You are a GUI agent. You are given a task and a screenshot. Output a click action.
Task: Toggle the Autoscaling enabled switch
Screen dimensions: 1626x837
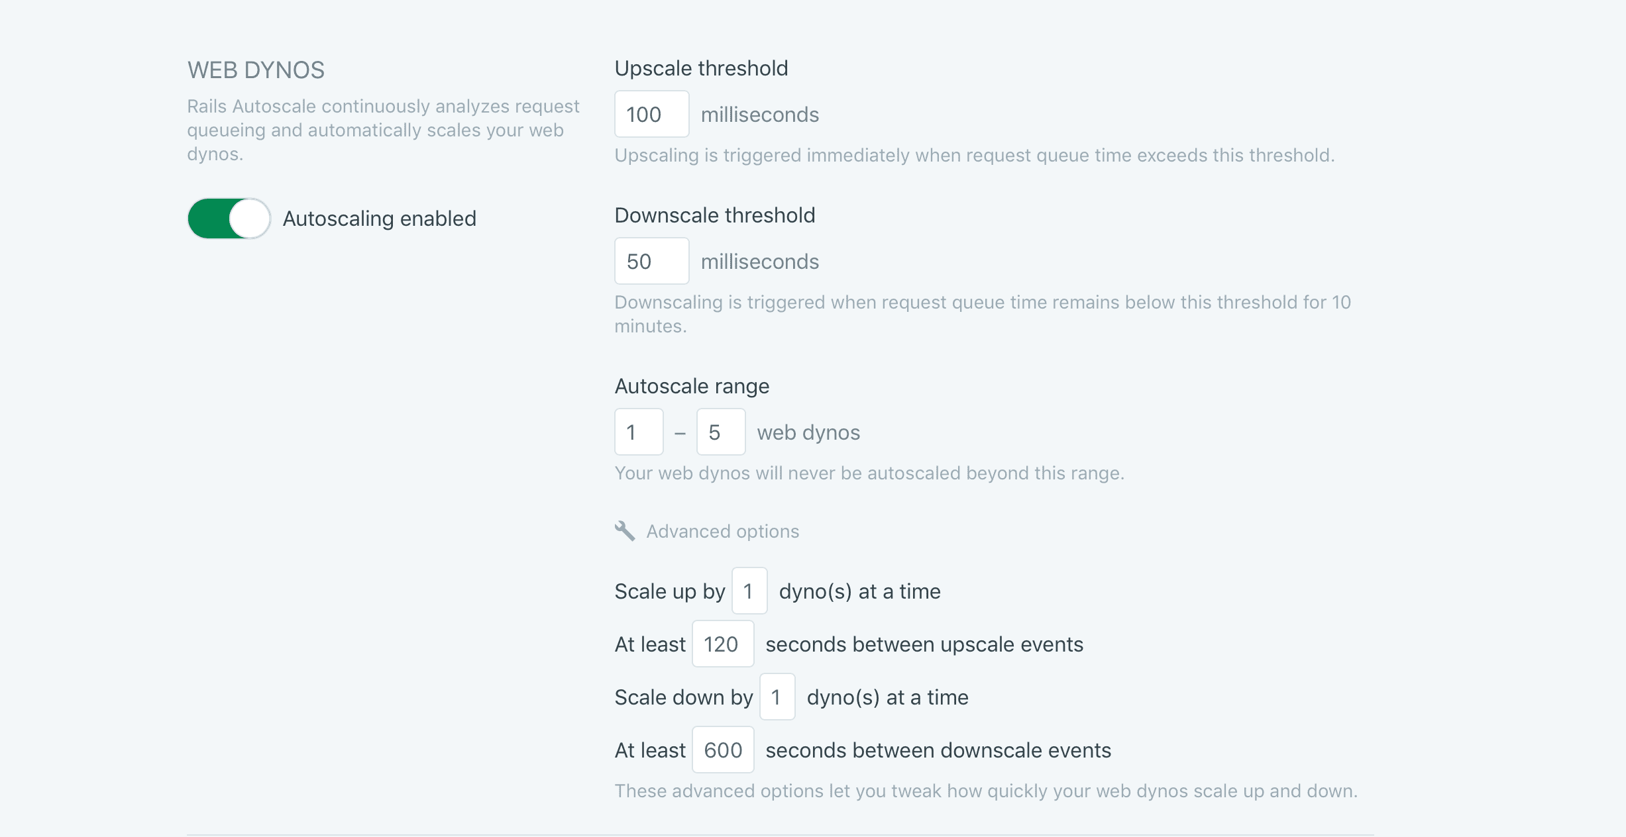click(x=229, y=219)
